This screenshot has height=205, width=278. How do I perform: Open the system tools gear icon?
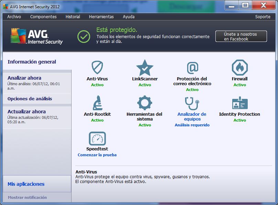pyautogui.click(x=145, y=103)
